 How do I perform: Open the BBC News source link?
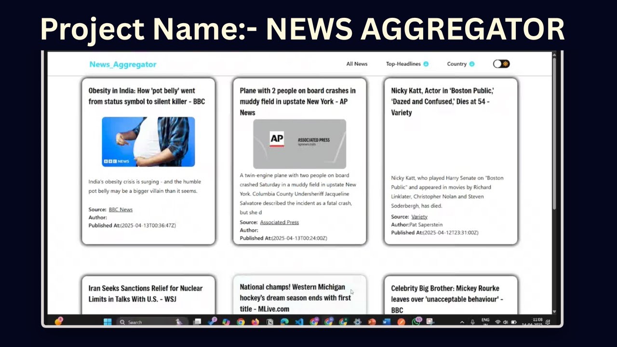point(121,210)
